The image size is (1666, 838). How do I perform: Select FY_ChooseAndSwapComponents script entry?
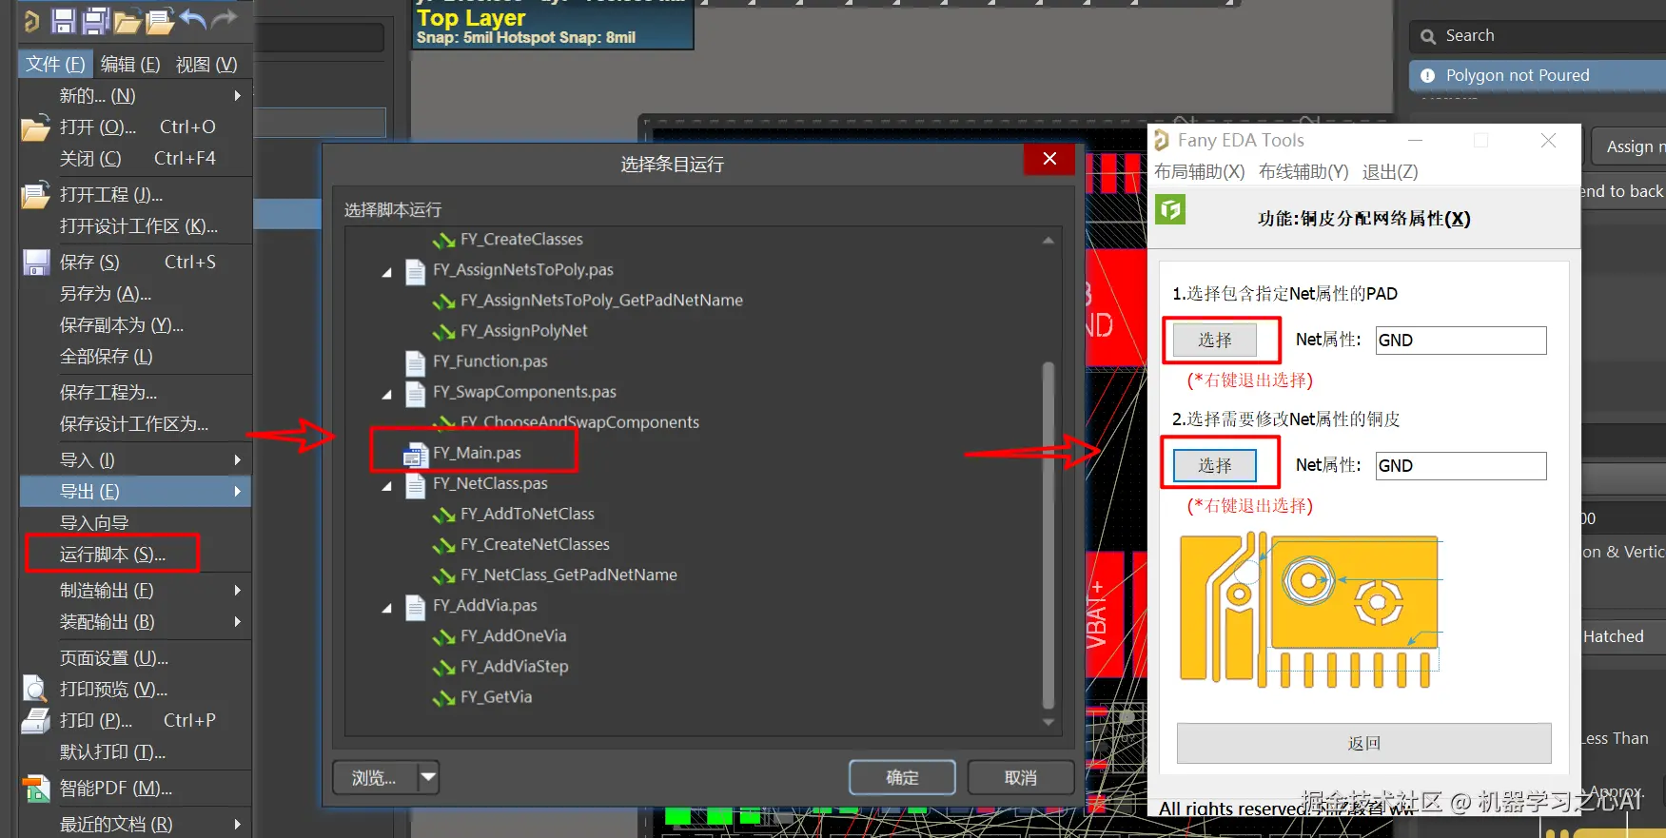[579, 423]
